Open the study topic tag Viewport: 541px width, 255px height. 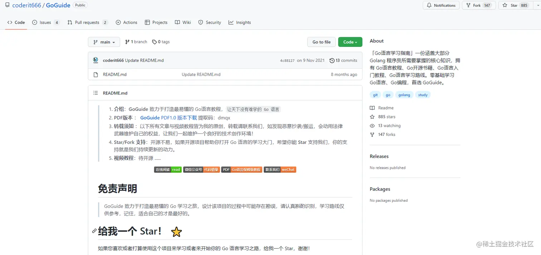[x=423, y=95]
